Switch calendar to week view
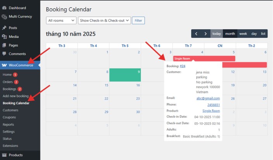The height and width of the screenshot is (160, 273). (243, 34)
